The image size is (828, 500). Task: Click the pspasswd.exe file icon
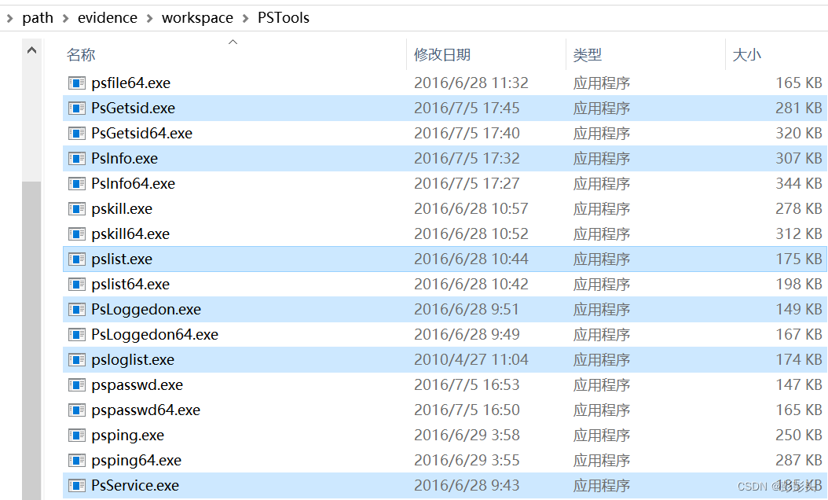[76, 385]
